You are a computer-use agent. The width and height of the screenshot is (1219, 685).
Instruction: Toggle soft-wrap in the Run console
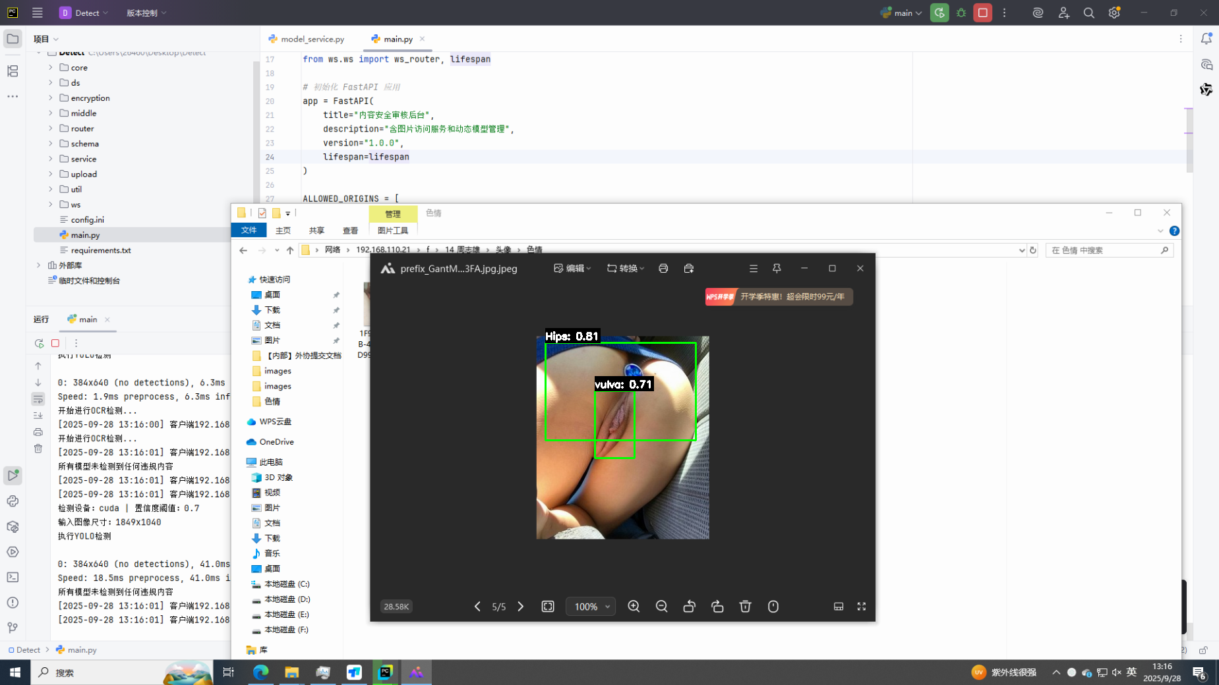click(x=38, y=399)
